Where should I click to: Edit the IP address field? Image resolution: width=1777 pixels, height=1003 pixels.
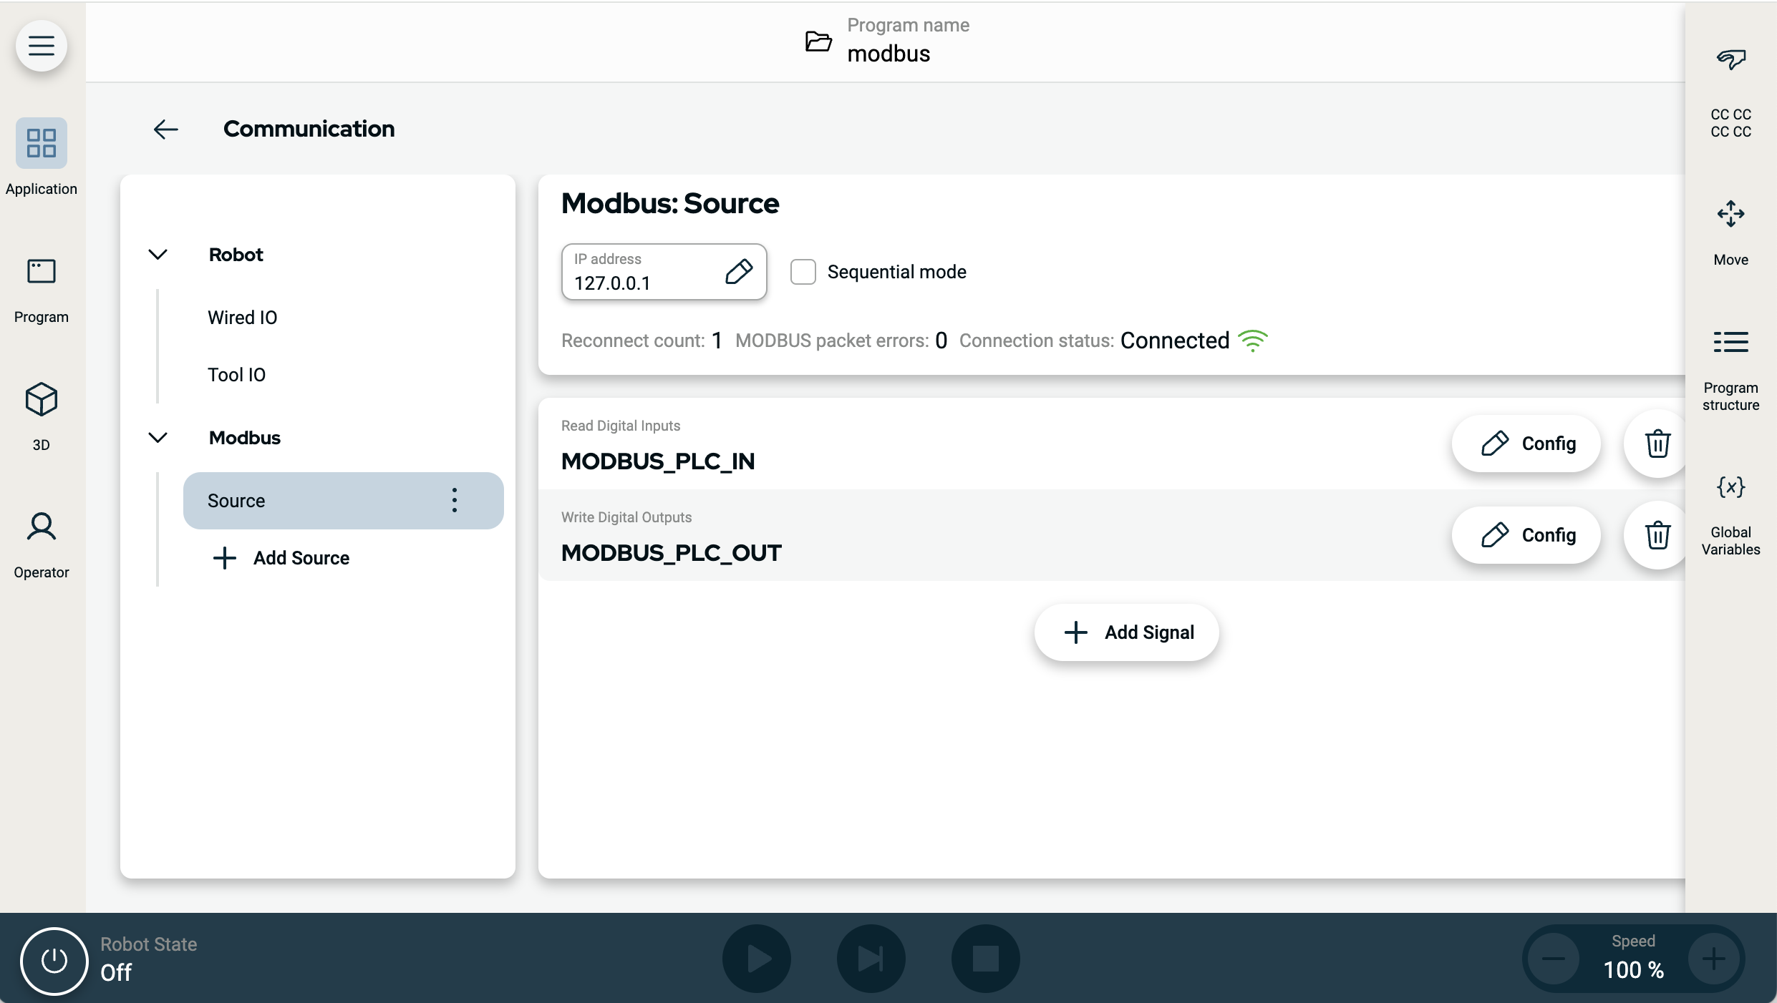[738, 272]
